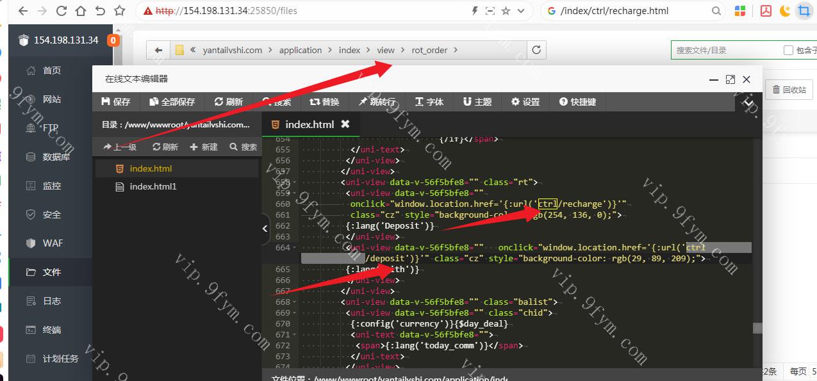This screenshot has width=817, height=381.
Task: Toggle the 包含子目录 search checkbox
Action: 788,50
